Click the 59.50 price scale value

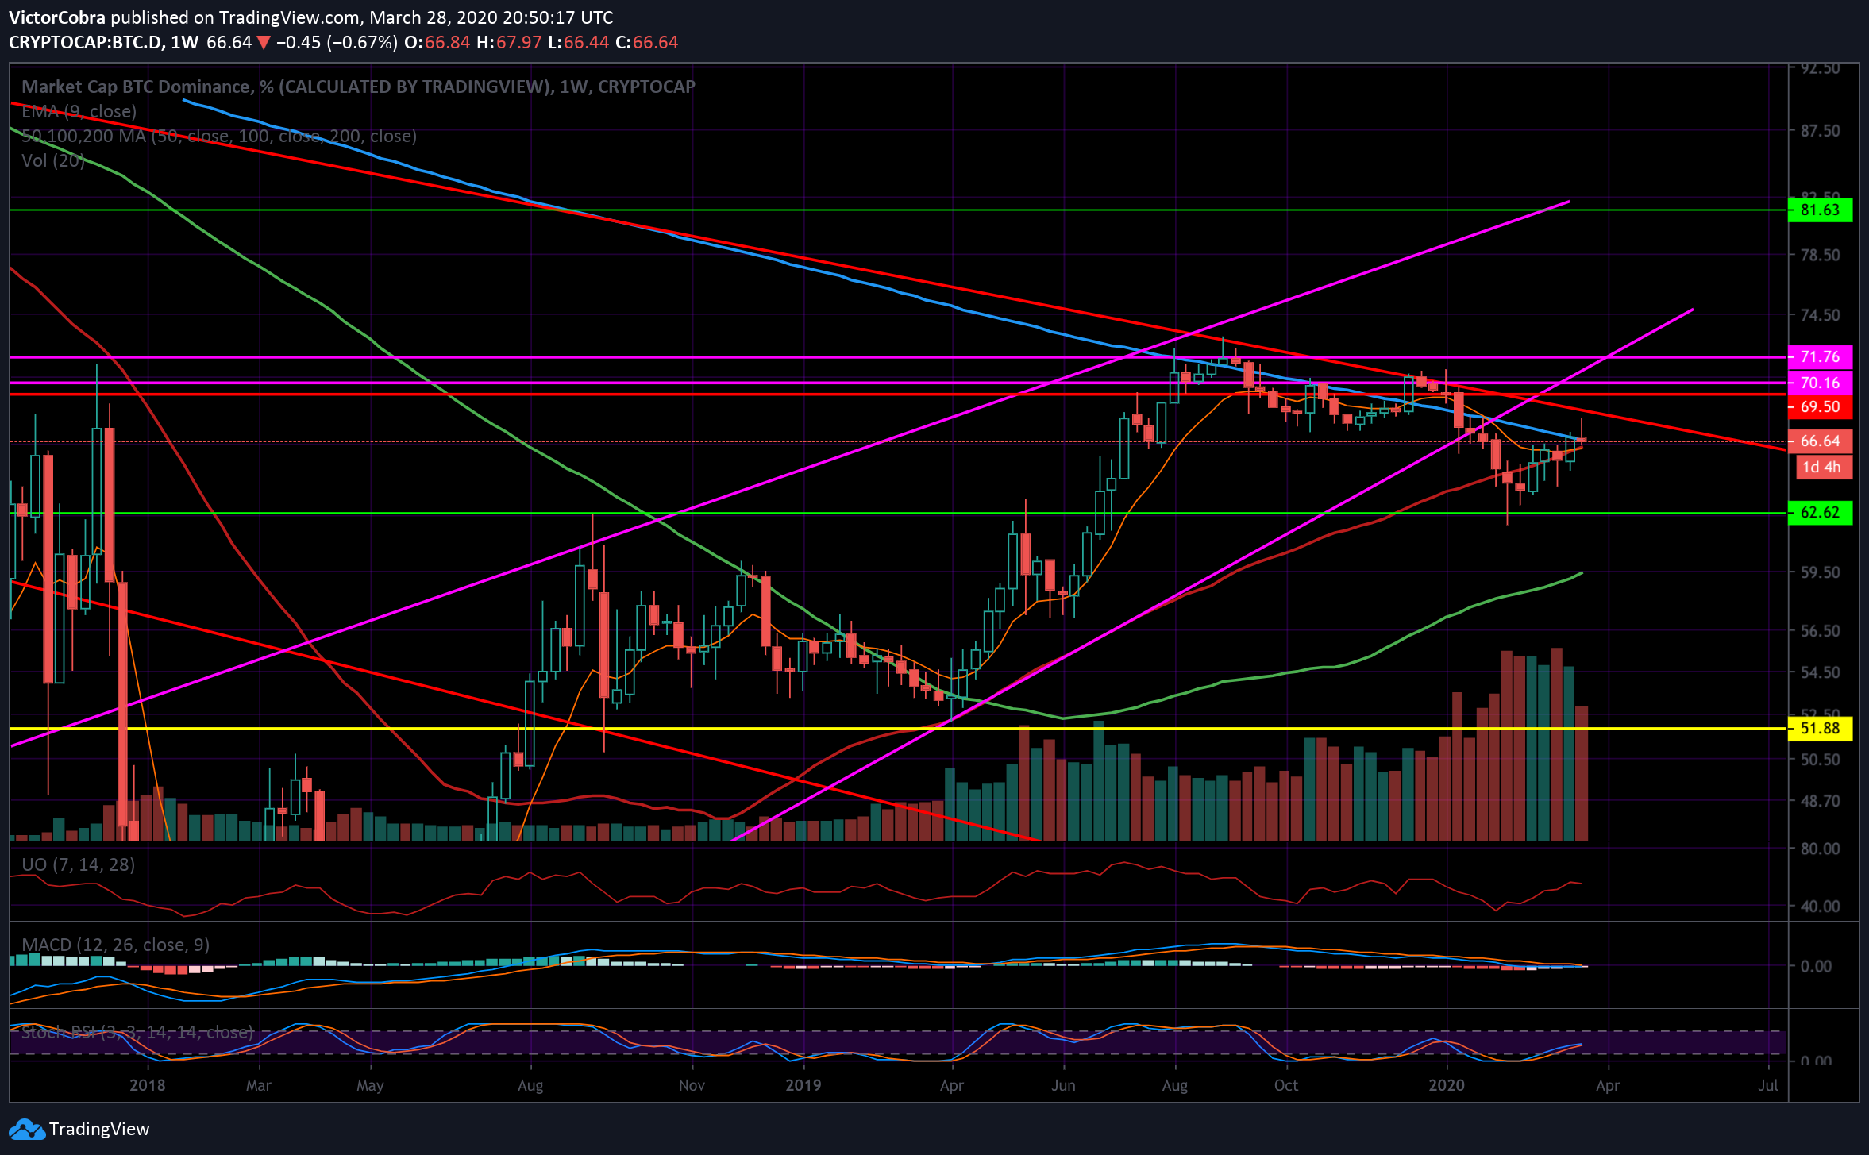(1820, 573)
